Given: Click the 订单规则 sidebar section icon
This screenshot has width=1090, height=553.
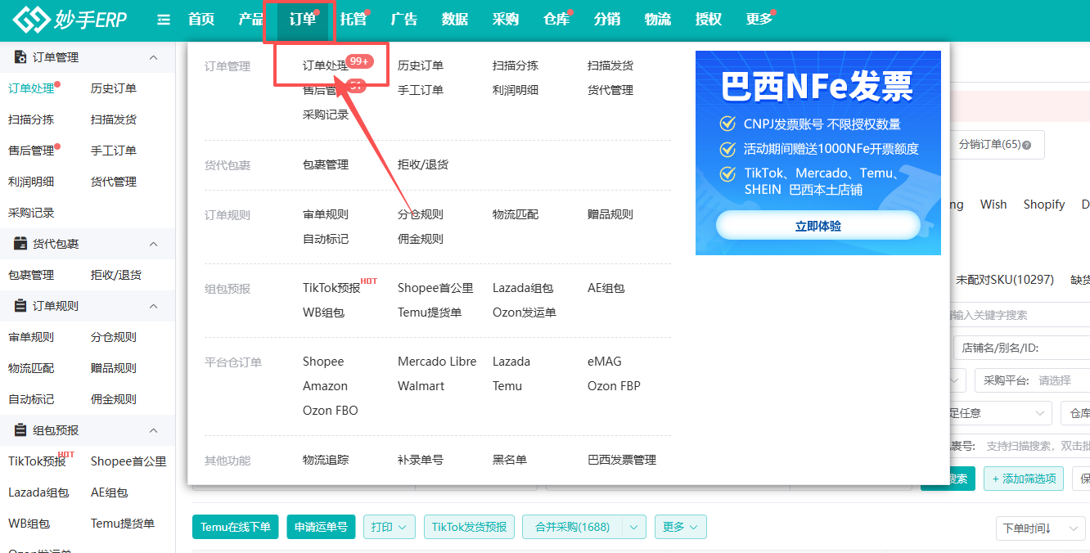Looking at the screenshot, I should point(20,306).
